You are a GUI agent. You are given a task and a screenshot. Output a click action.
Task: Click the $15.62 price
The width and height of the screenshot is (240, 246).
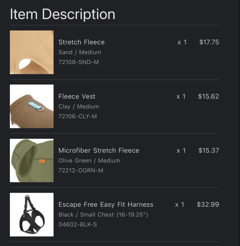tap(208, 96)
